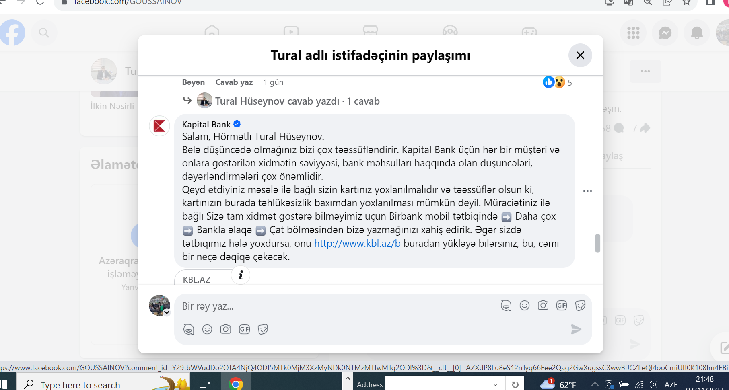Image resolution: width=729 pixels, height=390 pixels.
Task: Click the taskbar Address refresh button
Action: (515, 384)
